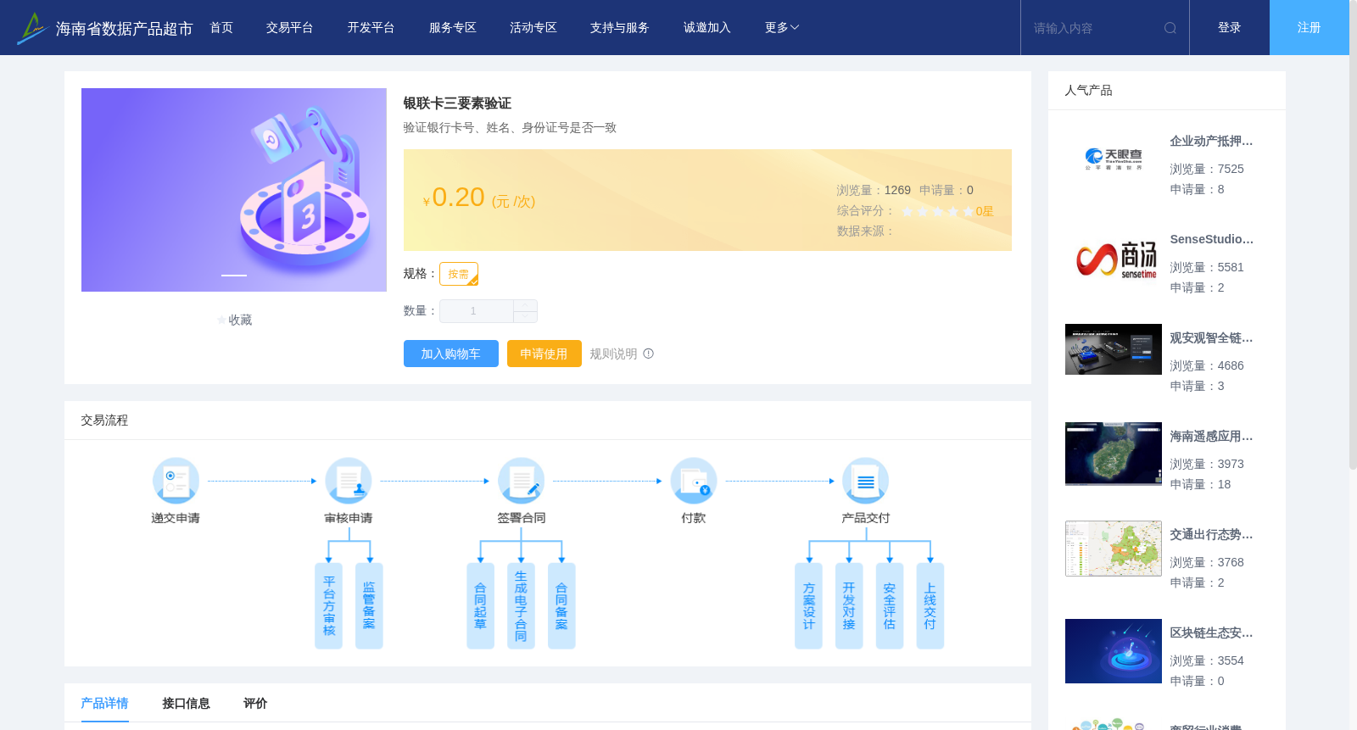This screenshot has height=730, width=1357.
Task: Open the 诚邀加入 nav item
Action: (x=707, y=28)
